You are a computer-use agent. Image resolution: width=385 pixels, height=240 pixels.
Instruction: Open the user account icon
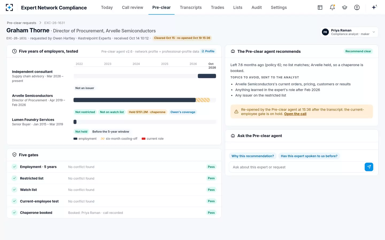(357, 7)
